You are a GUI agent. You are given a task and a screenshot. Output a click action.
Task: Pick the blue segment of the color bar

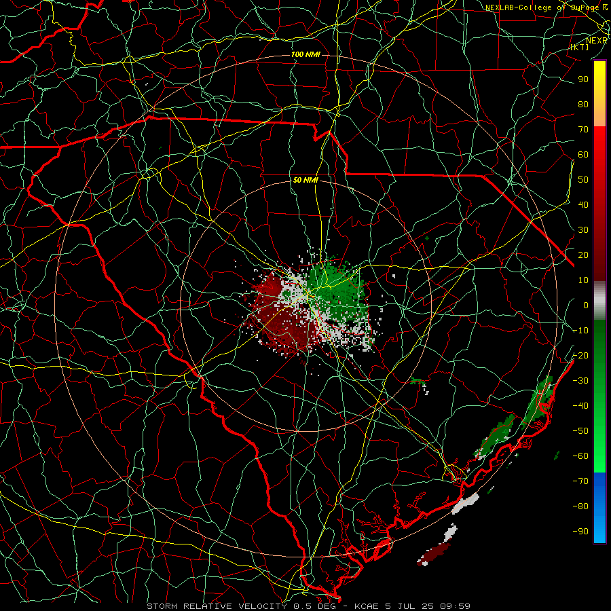coord(599,508)
